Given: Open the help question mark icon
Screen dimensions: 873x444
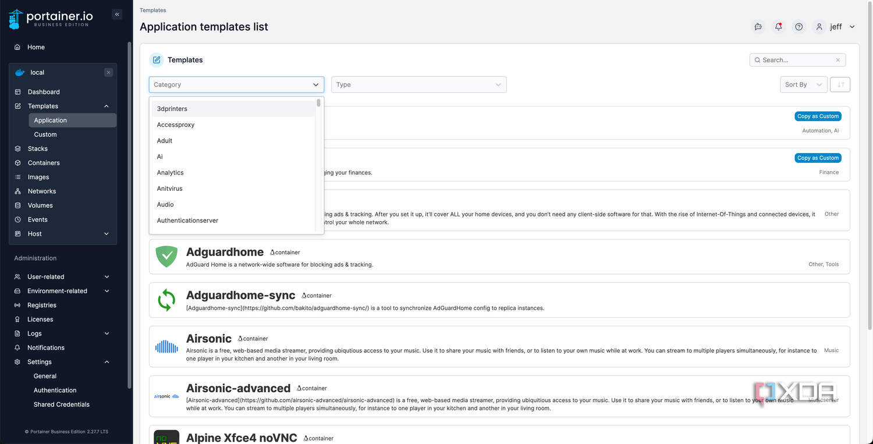Looking at the screenshot, I should 799,27.
